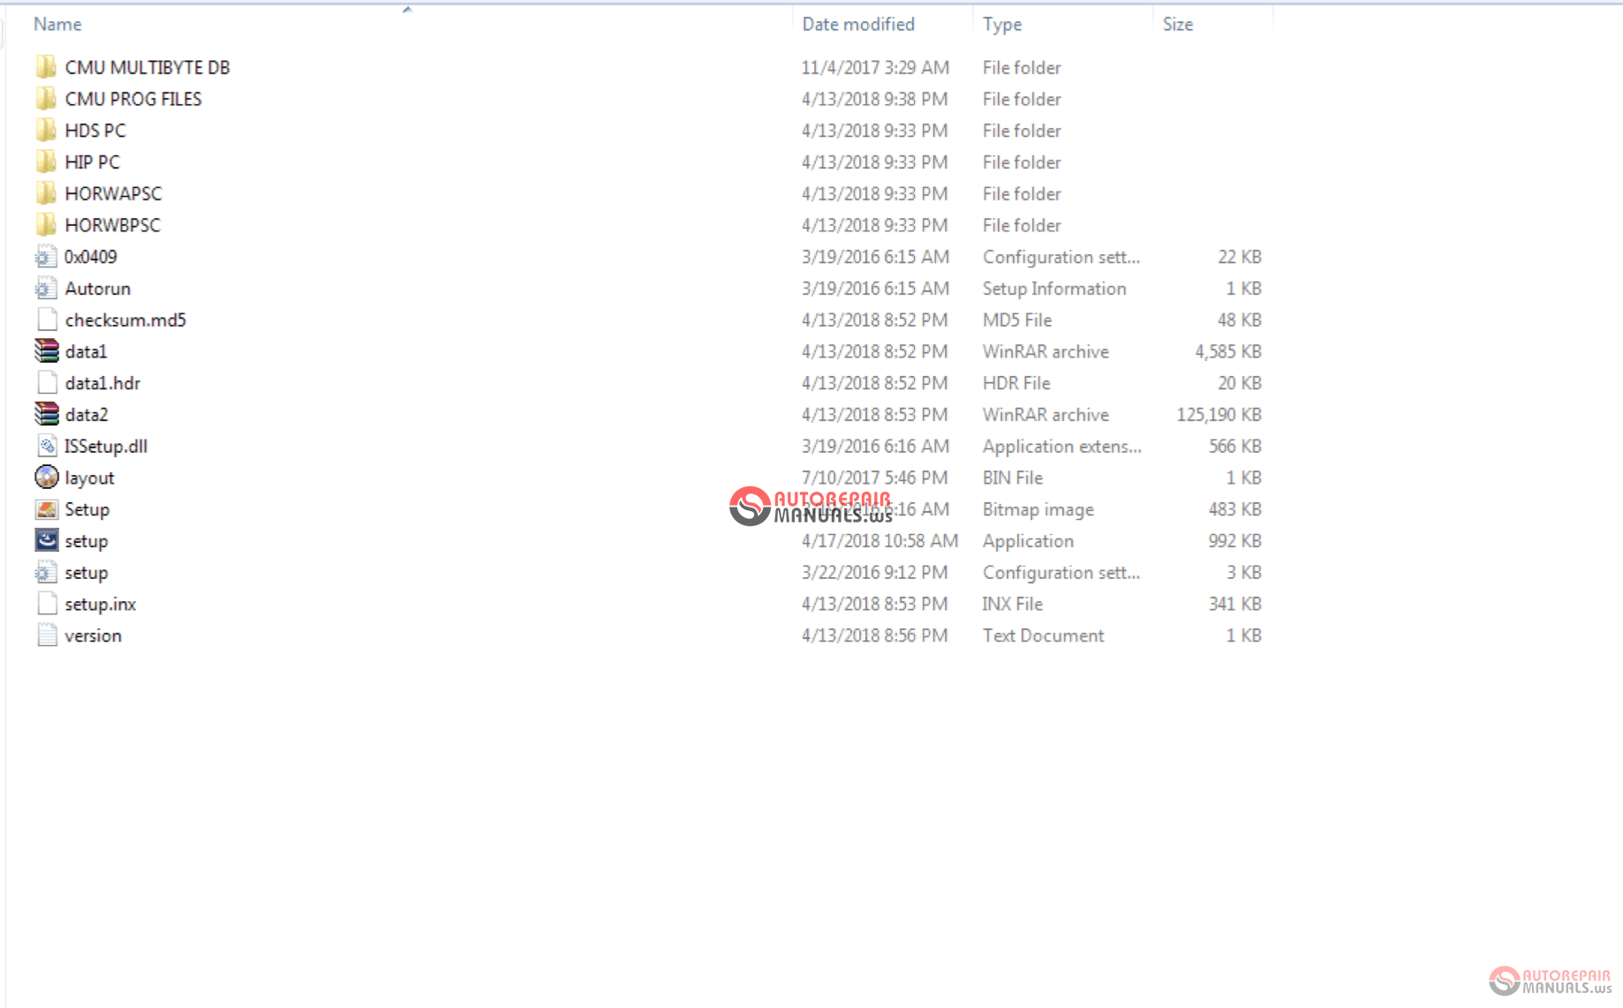The width and height of the screenshot is (1623, 1008).
Task: Click the file name 'CMU MULTIBYTE DB'
Action: (x=147, y=67)
